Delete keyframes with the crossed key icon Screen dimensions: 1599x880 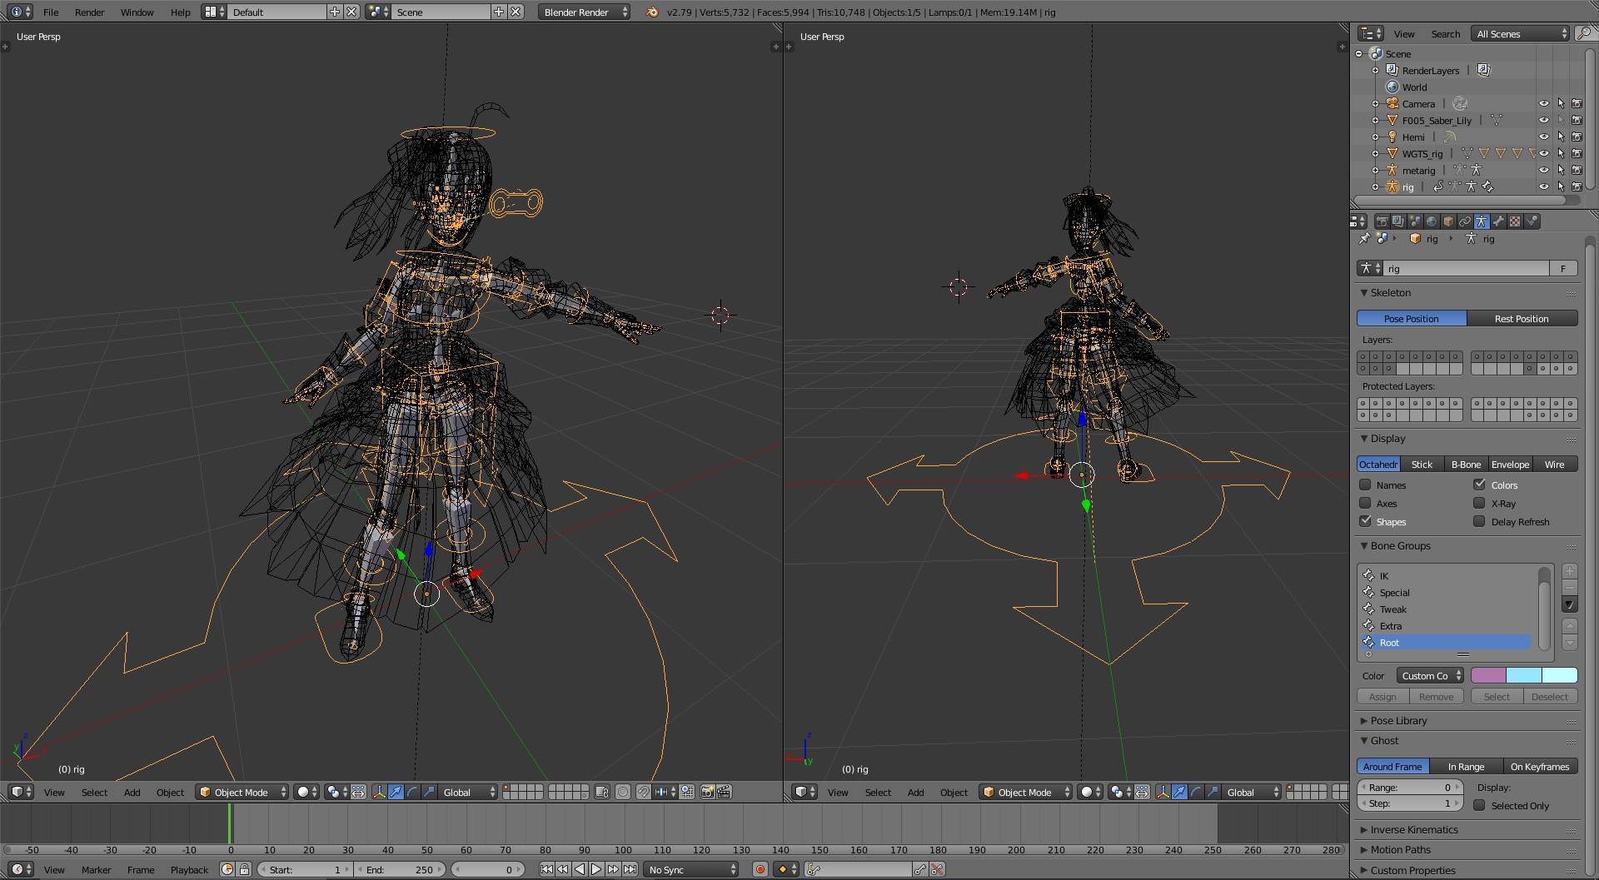[938, 869]
